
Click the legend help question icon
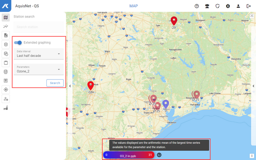(159, 155)
